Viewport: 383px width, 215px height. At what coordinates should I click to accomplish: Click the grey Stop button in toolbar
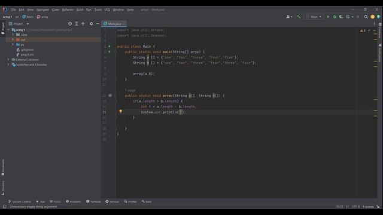[x=358, y=17]
